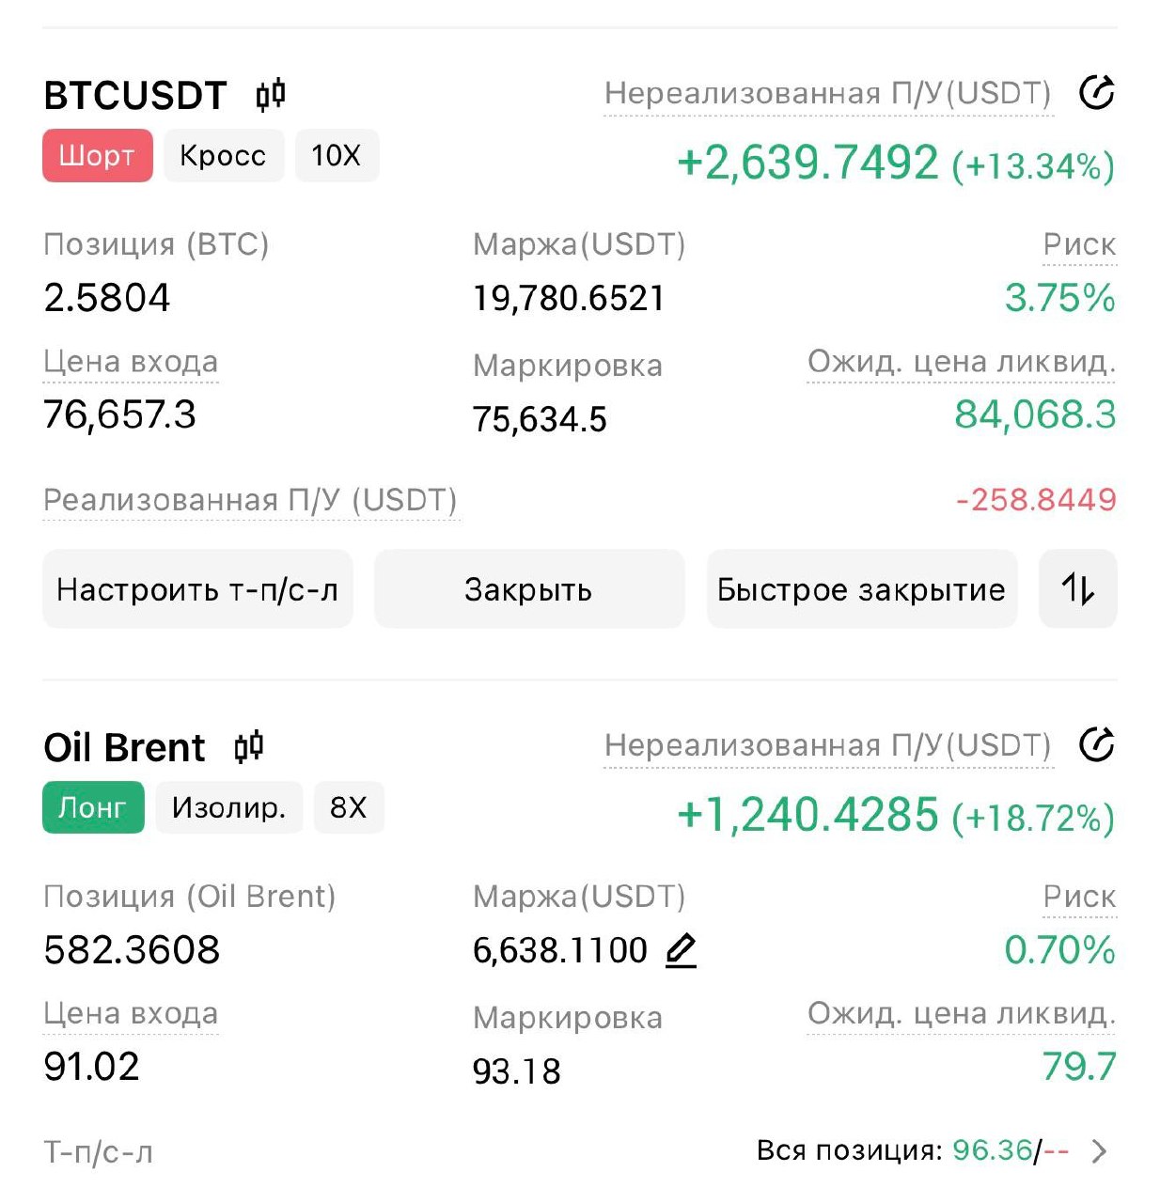This screenshot has width=1160, height=1203.
Task: Tap the Кросс margin mode tag
Action: coord(223,155)
